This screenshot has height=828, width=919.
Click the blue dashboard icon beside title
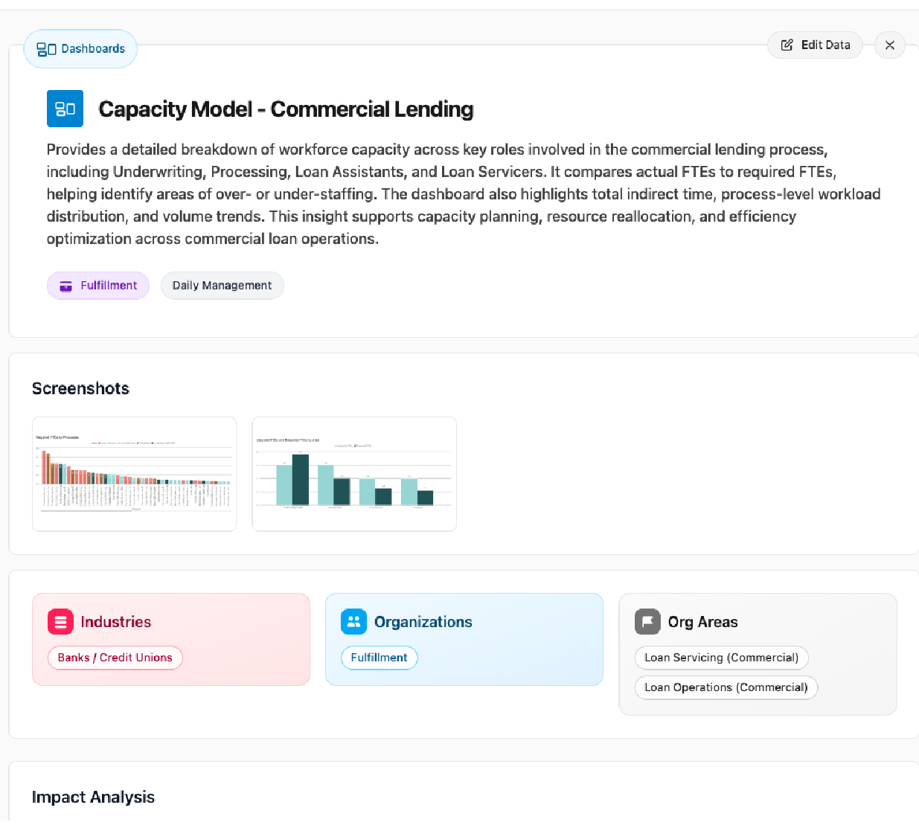coord(65,109)
